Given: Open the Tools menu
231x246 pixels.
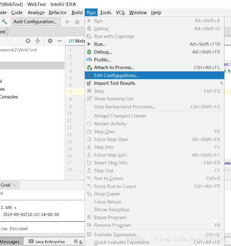Looking at the screenshot, I should [x=106, y=13].
